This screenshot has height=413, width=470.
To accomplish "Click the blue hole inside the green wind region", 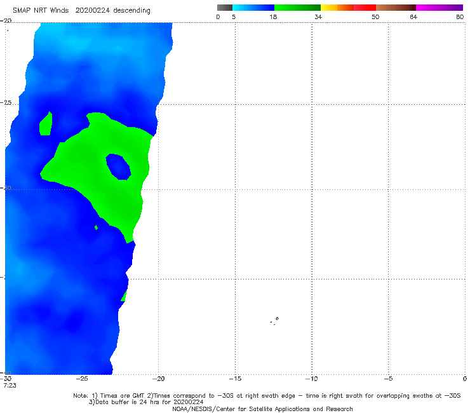I will (118, 166).
